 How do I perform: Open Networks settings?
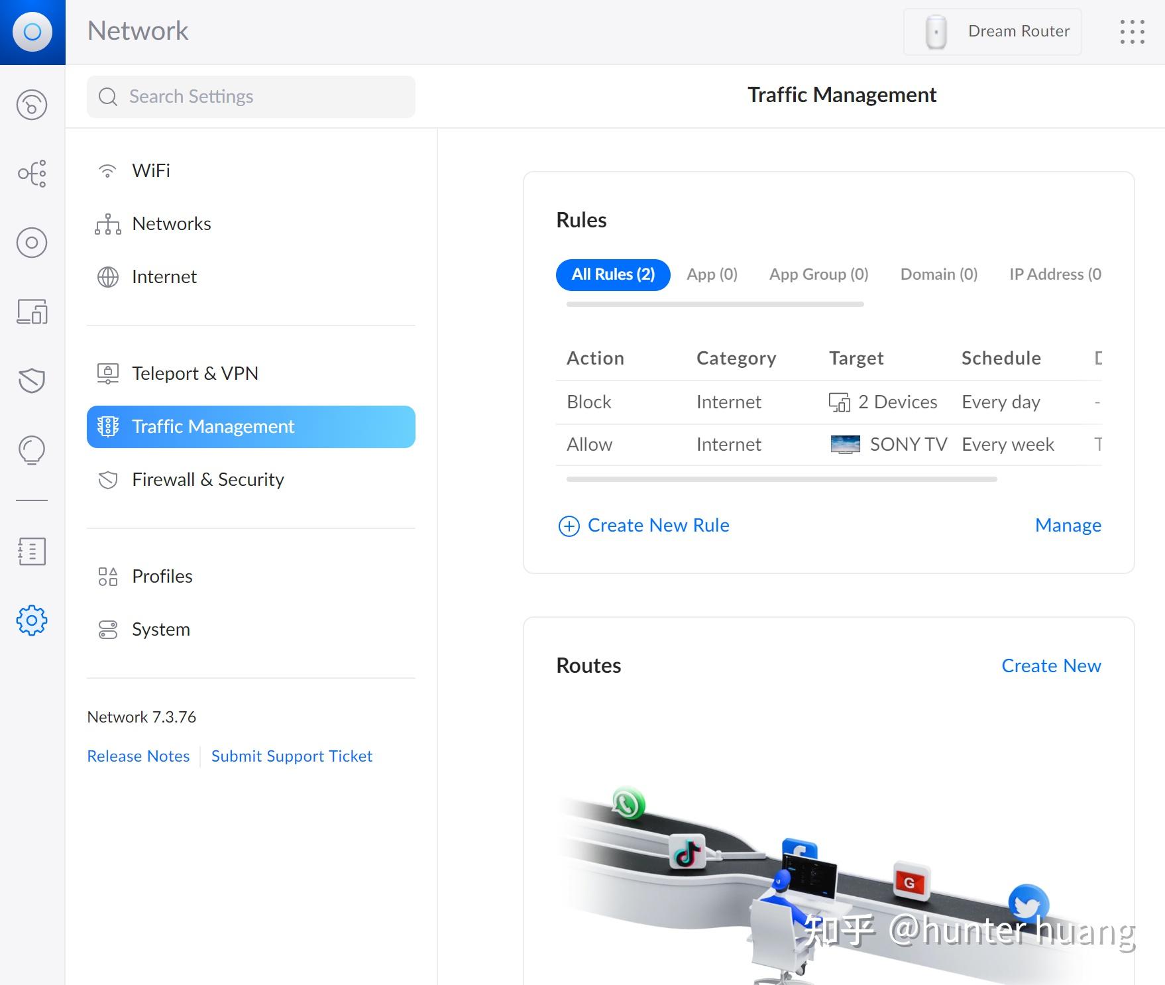251,224
